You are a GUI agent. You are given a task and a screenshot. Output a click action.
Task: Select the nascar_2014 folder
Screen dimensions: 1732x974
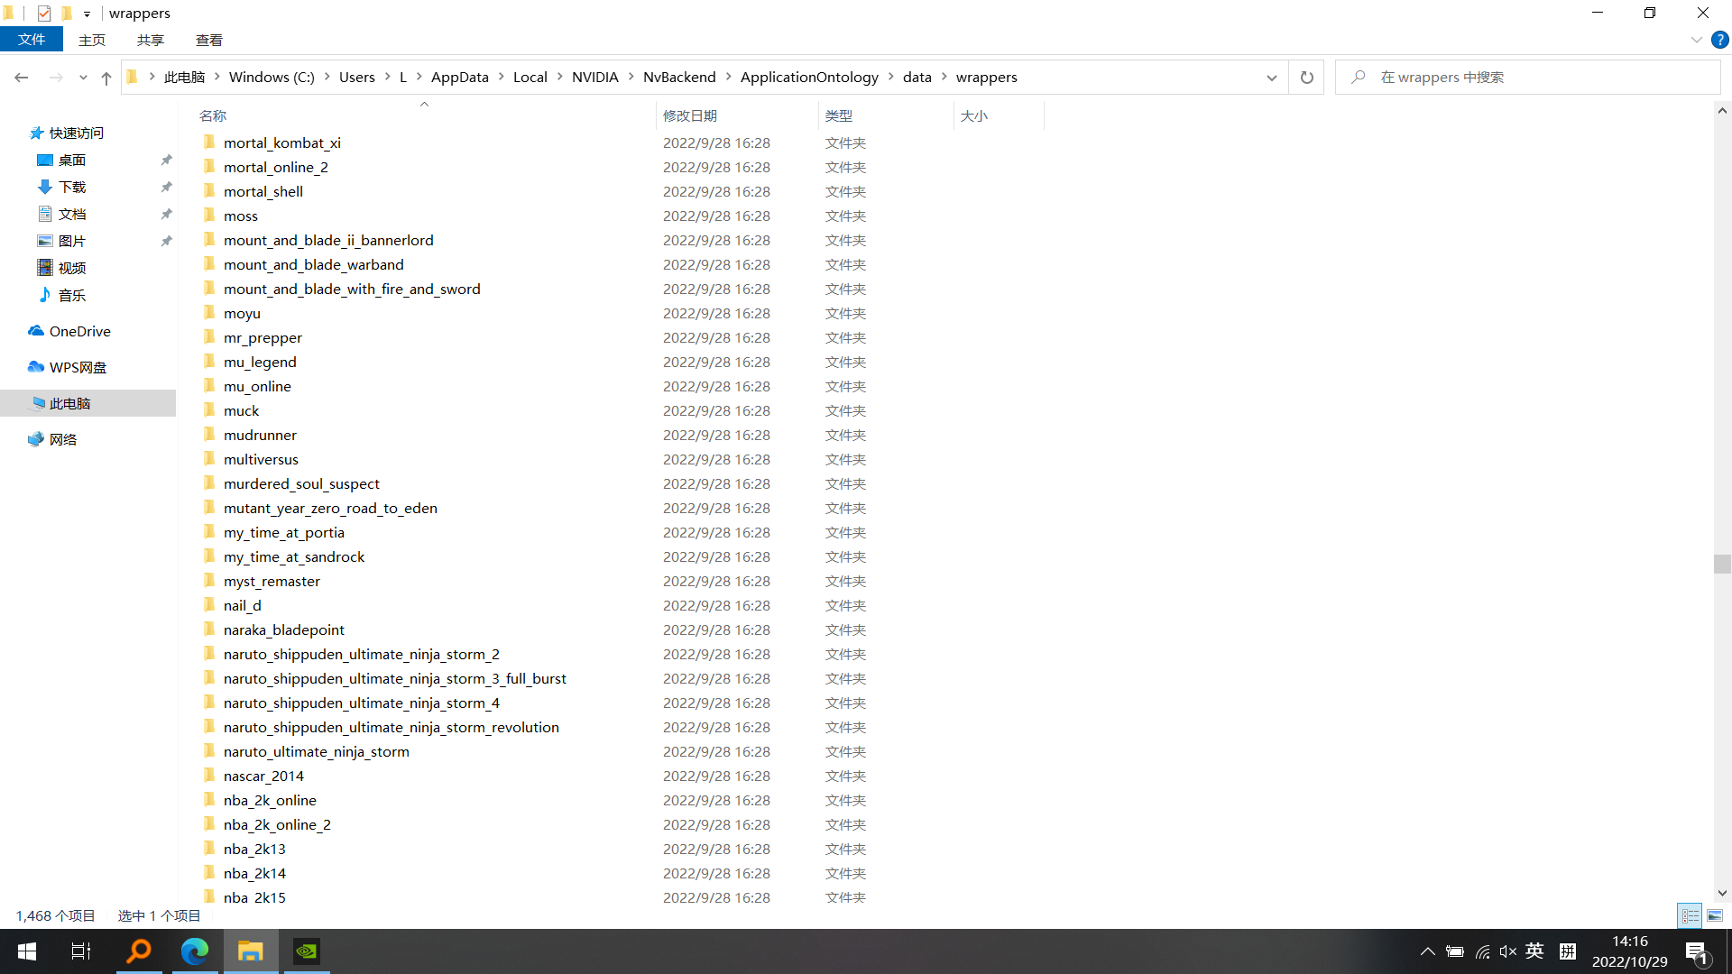coord(263,776)
